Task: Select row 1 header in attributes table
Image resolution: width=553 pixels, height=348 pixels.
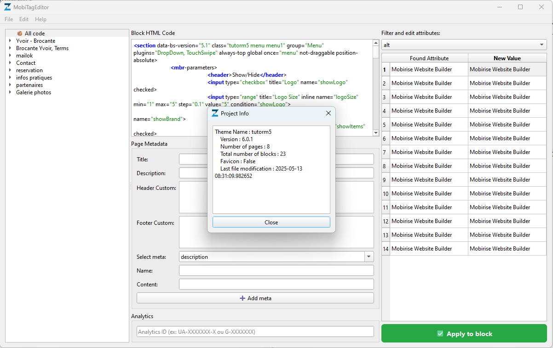Action: tap(386, 69)
